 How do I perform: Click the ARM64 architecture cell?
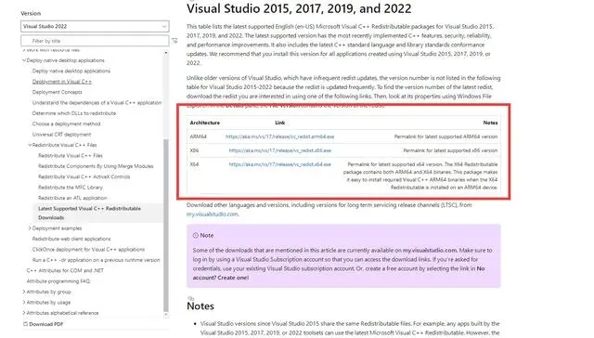[x=198, y=136]
